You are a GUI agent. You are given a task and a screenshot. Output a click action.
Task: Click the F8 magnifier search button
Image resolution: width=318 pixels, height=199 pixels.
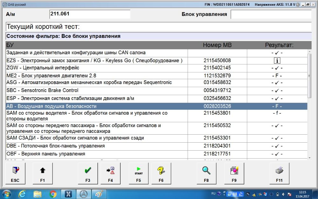[x=206, y=174]
